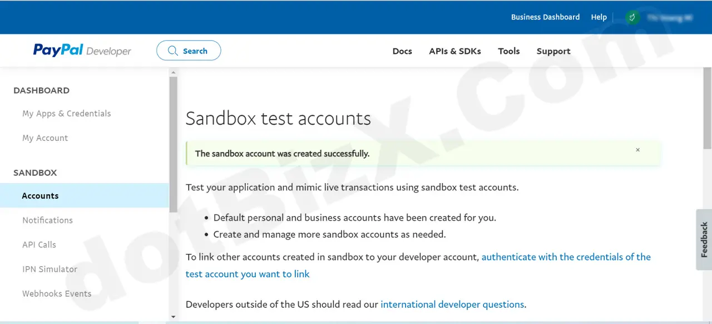Open the Help page
This screenshot has width=712, height=324.
click(x=599, y=17)
